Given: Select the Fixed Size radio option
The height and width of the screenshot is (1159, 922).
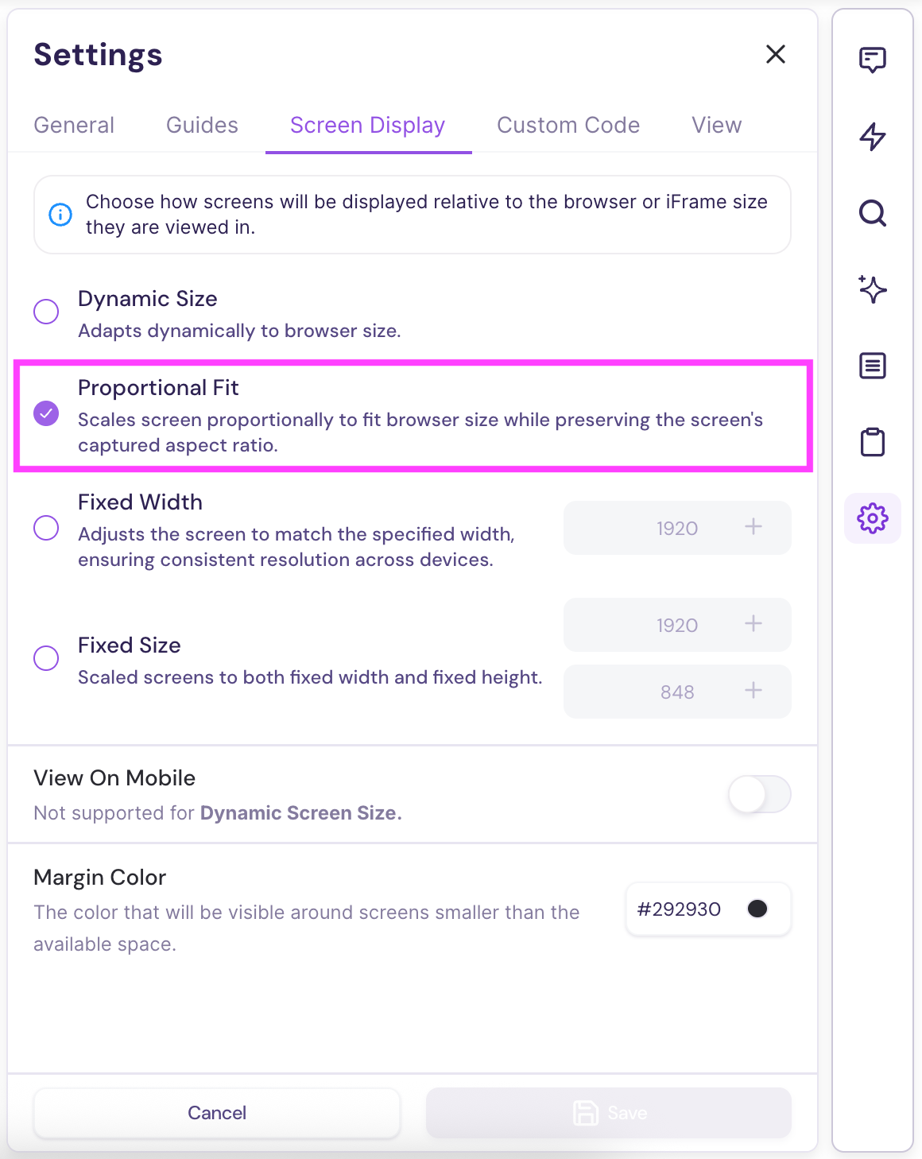Looking at the screenshot, I should click(x=46, y=658).
